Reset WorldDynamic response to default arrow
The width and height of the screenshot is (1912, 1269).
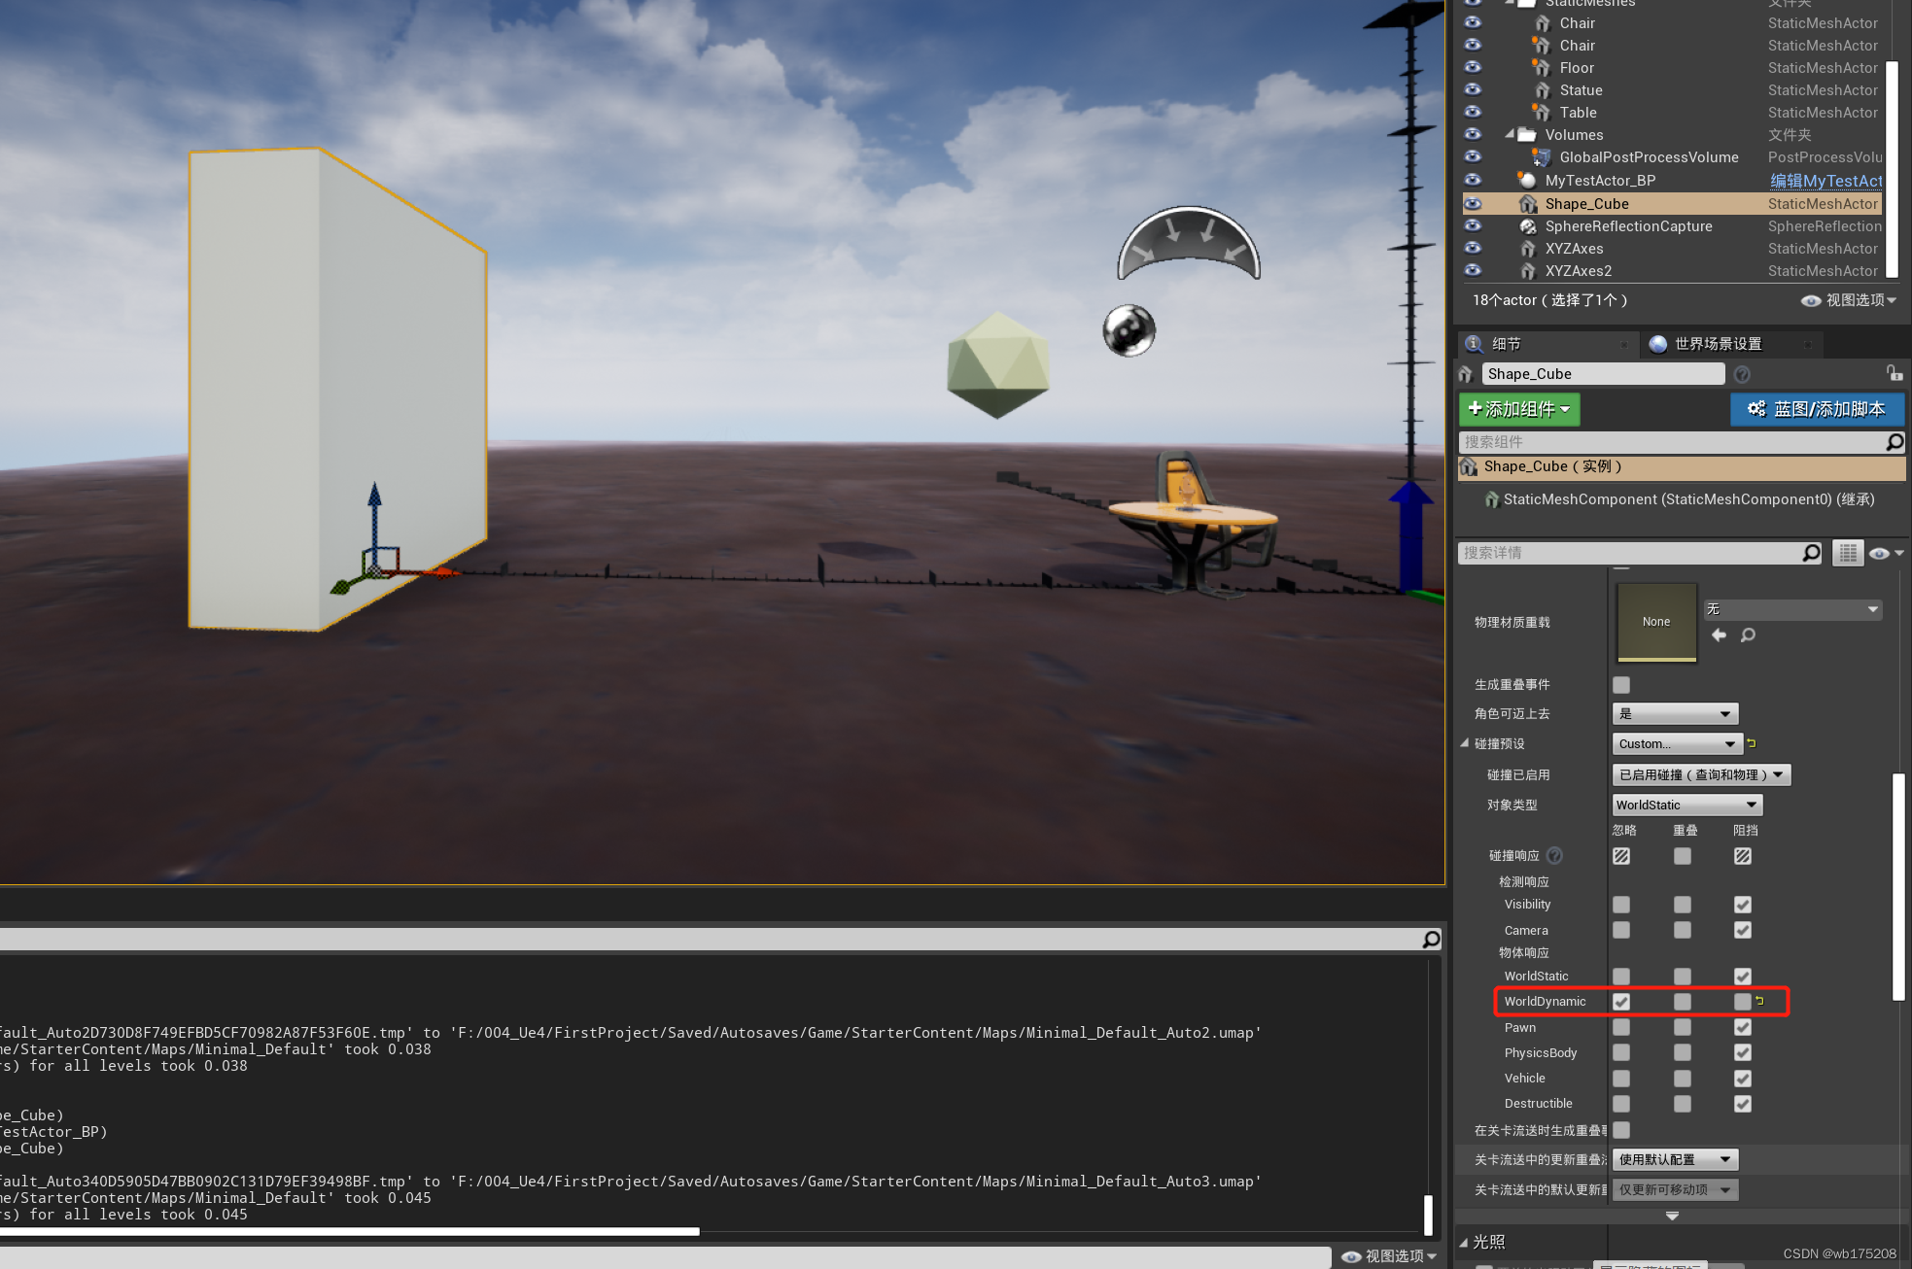(1759, 1001)
